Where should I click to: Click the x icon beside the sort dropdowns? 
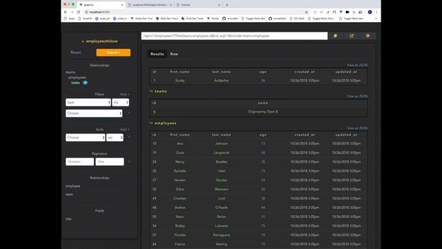coord(129,137)
